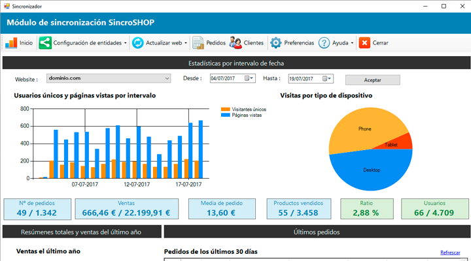471x261 pixels.
Task: Click Productos vendidos 55 / 3.458 card
Action: [x=298, y=209]
